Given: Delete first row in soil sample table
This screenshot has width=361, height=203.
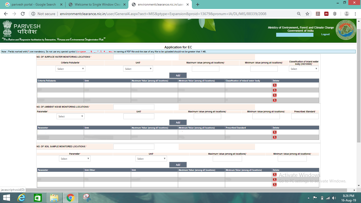Looking at the screenshot, I should [275, 174].
